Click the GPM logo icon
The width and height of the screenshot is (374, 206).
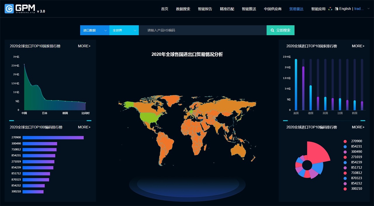tap(9, 9)
